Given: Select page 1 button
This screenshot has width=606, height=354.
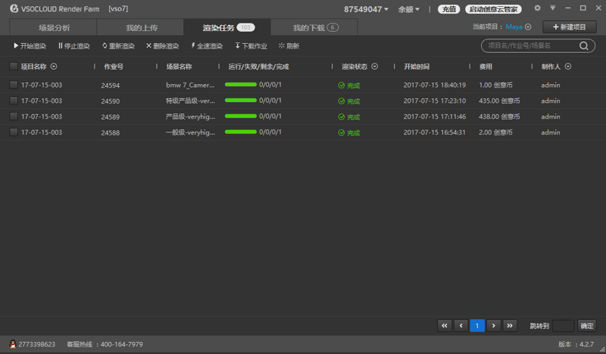Looking at the screenshot, I should 477,326.
